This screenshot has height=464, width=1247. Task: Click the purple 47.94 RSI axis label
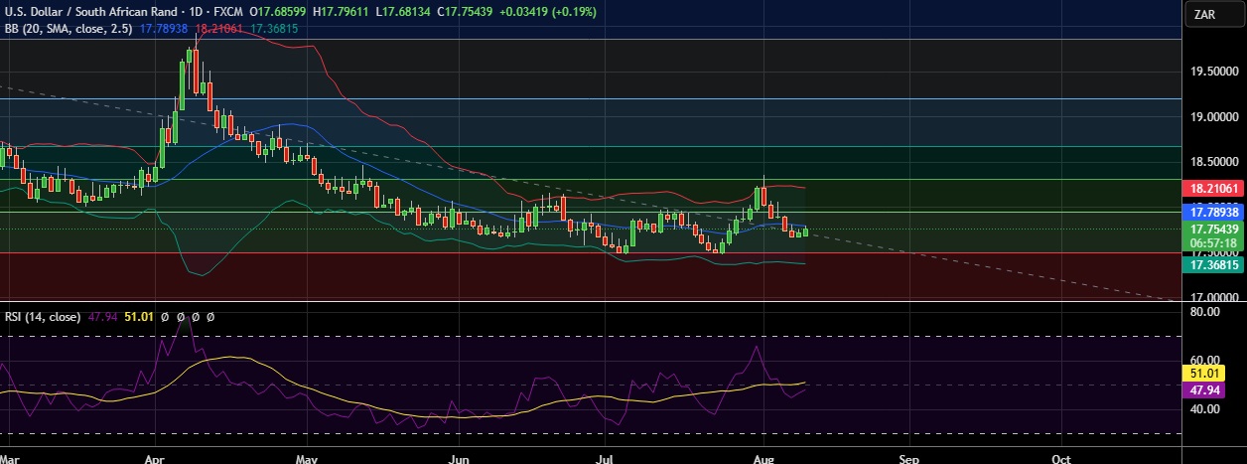[x=1215, y=390]
